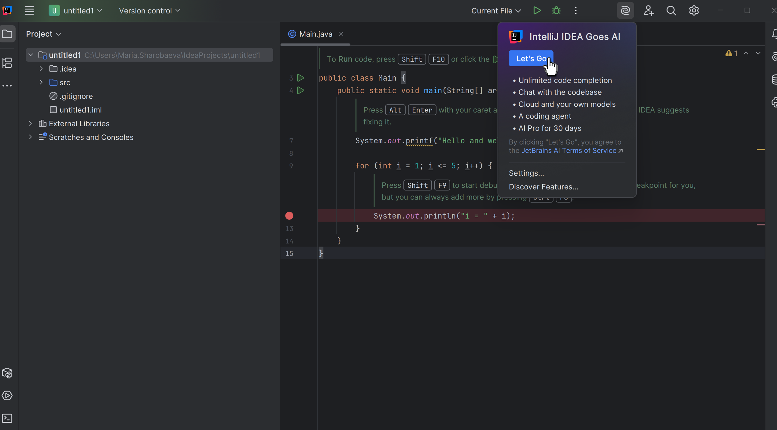Expand the src folder
The height and width of the screenshot is (430, 777).
(41, 83)
